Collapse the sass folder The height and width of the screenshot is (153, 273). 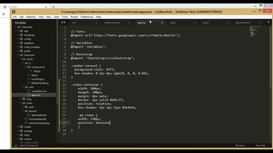click(x=23, y=87)
